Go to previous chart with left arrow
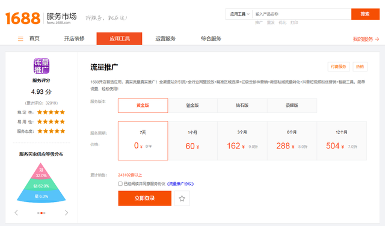385x226 pixels. 16,213
